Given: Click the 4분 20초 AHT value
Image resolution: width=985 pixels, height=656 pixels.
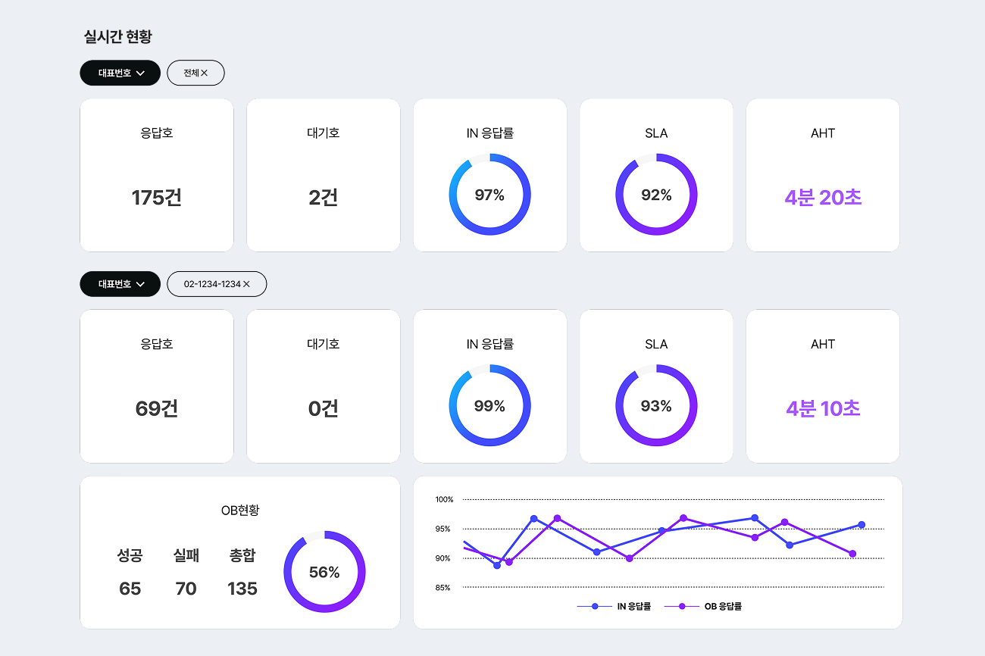Looking at the screenshot, I should click(x=823, y=198).
